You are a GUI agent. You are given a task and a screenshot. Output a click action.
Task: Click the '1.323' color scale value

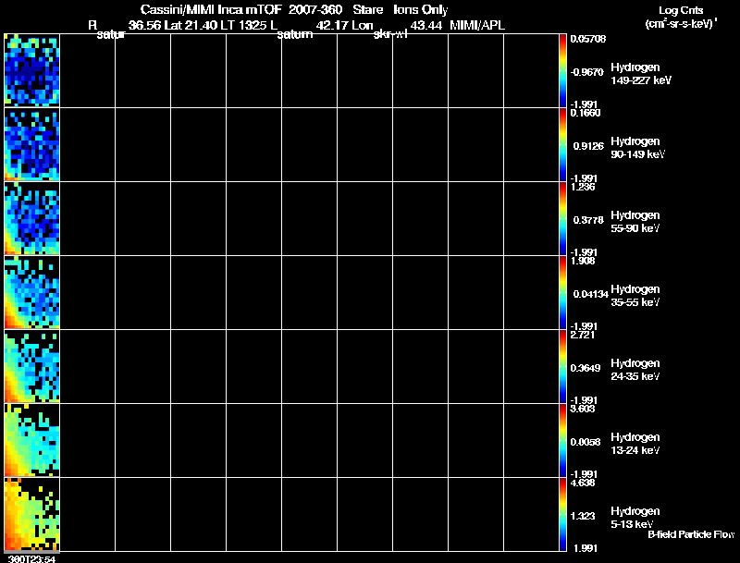583,517
